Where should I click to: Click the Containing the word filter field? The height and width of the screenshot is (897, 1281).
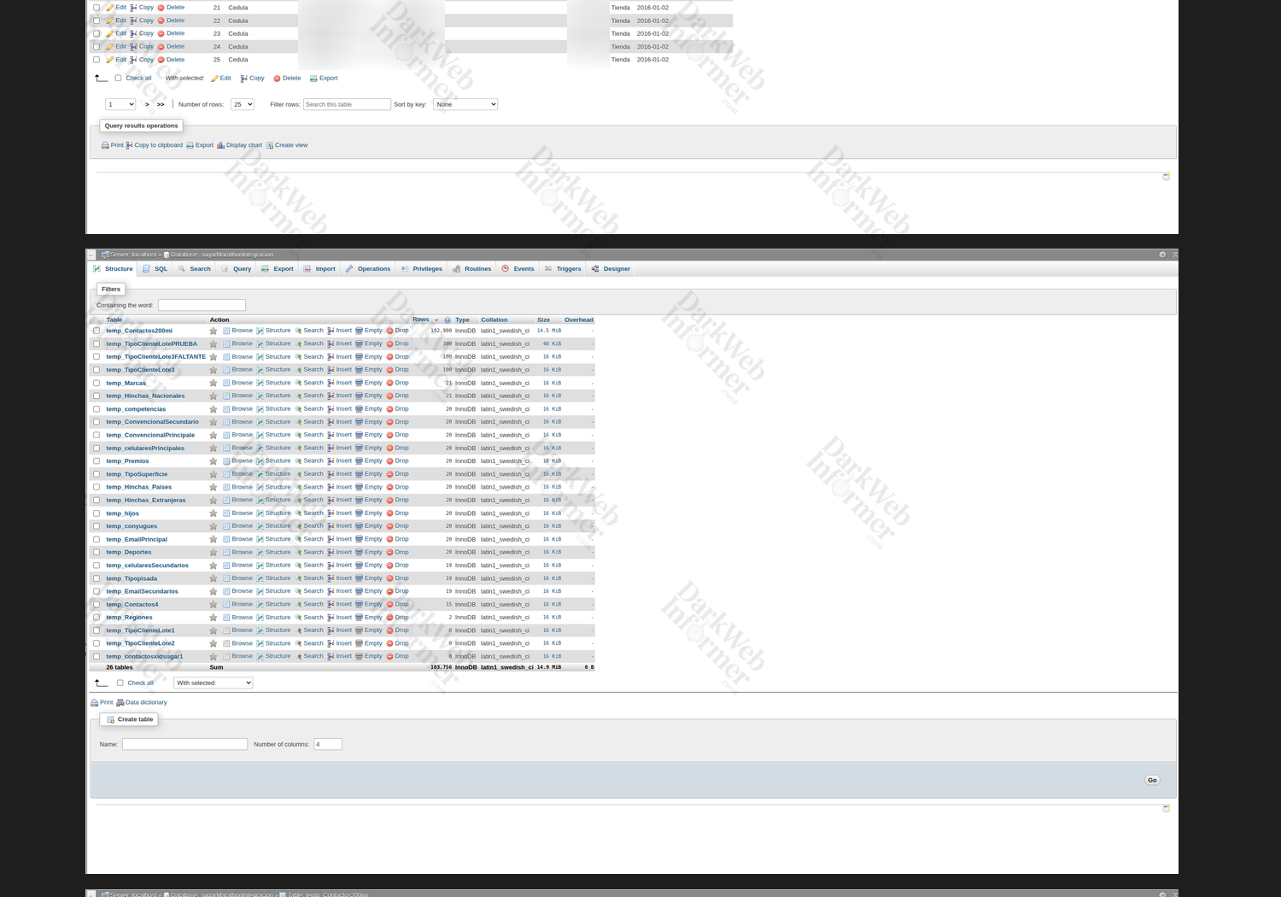202,305
